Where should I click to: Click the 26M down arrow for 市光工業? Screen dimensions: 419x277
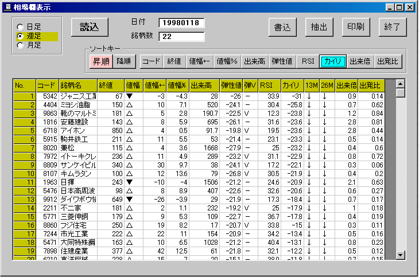324,234
